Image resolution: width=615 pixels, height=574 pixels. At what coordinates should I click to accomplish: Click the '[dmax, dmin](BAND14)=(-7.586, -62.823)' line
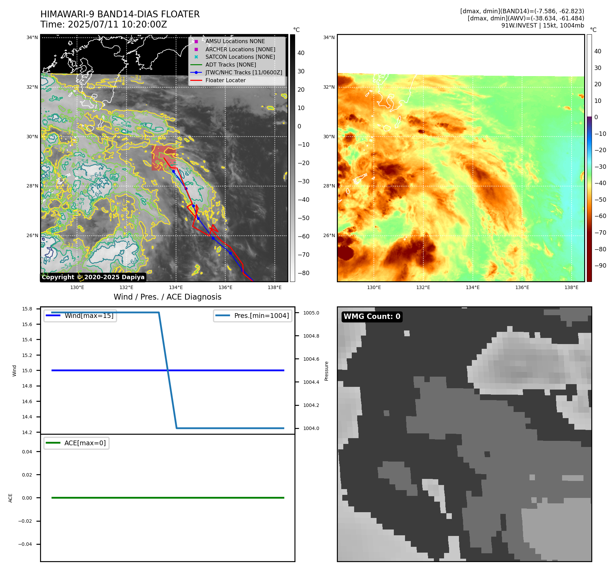[522, 11]
